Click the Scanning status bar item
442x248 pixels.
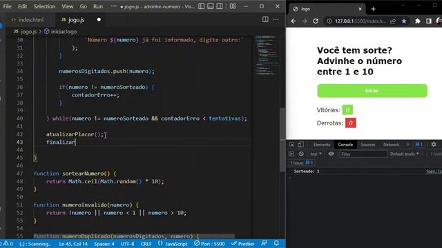[35, 244]
